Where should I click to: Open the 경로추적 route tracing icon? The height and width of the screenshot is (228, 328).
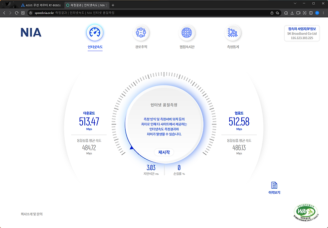point(141,33)
